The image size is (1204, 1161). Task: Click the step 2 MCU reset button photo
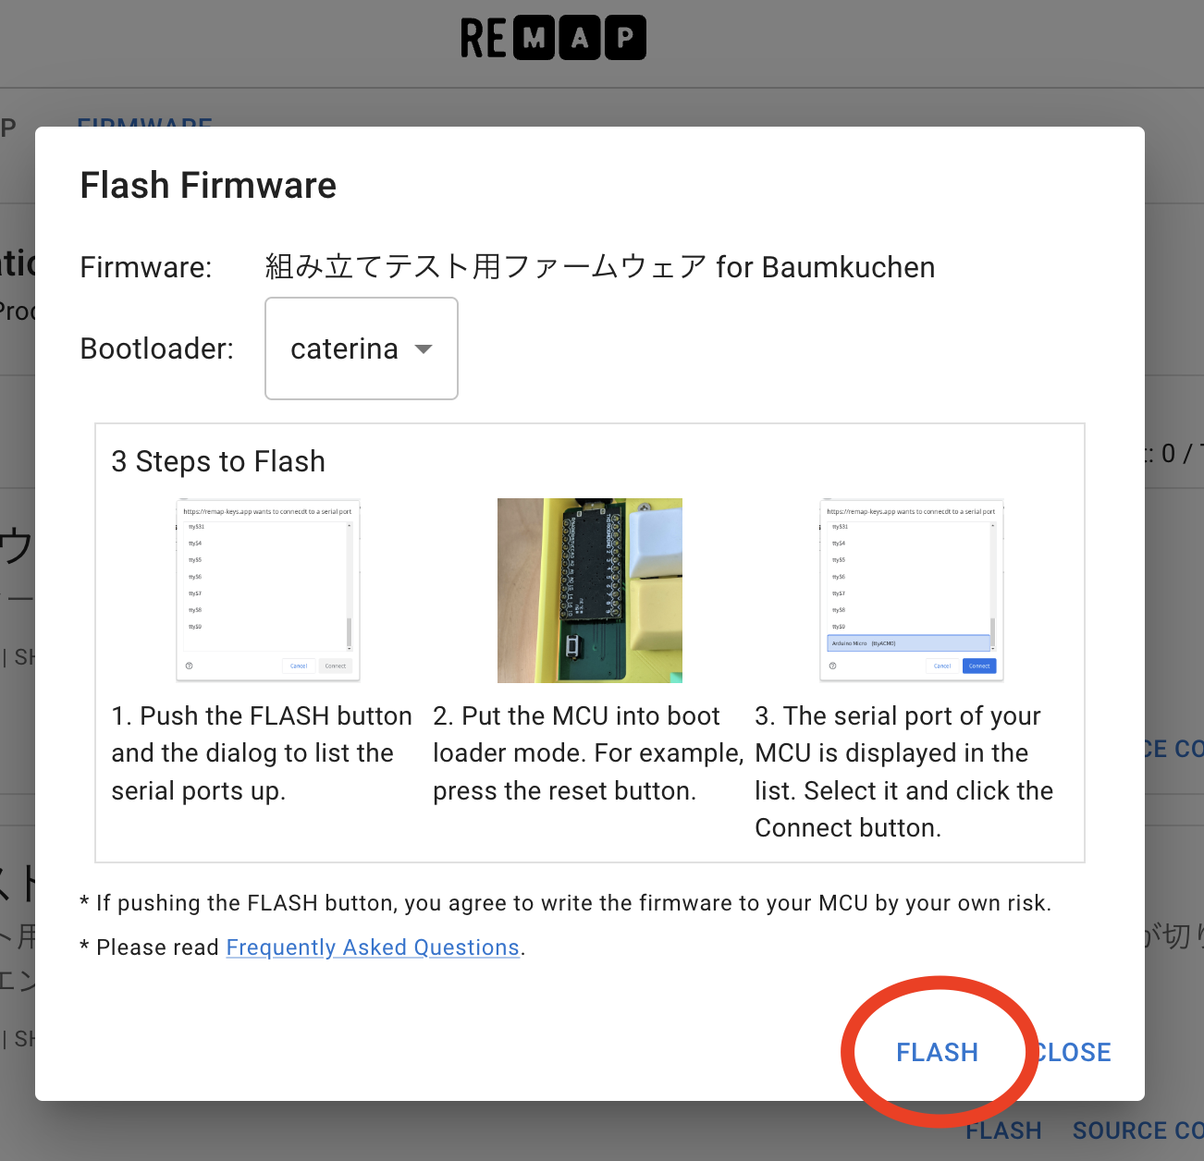click(x=589, y=591)
